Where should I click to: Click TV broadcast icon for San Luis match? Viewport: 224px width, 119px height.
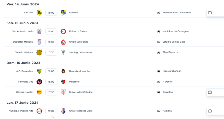tap(210, 13)
